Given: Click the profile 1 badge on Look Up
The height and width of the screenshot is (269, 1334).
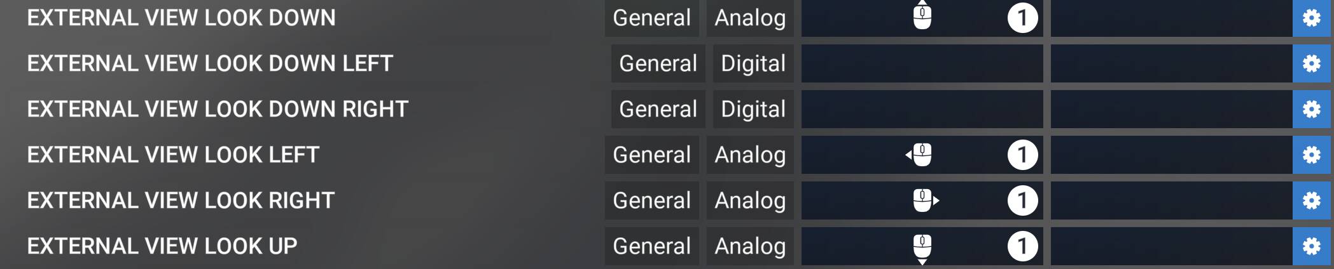Looking at the screenshot, I should 1022,246.
